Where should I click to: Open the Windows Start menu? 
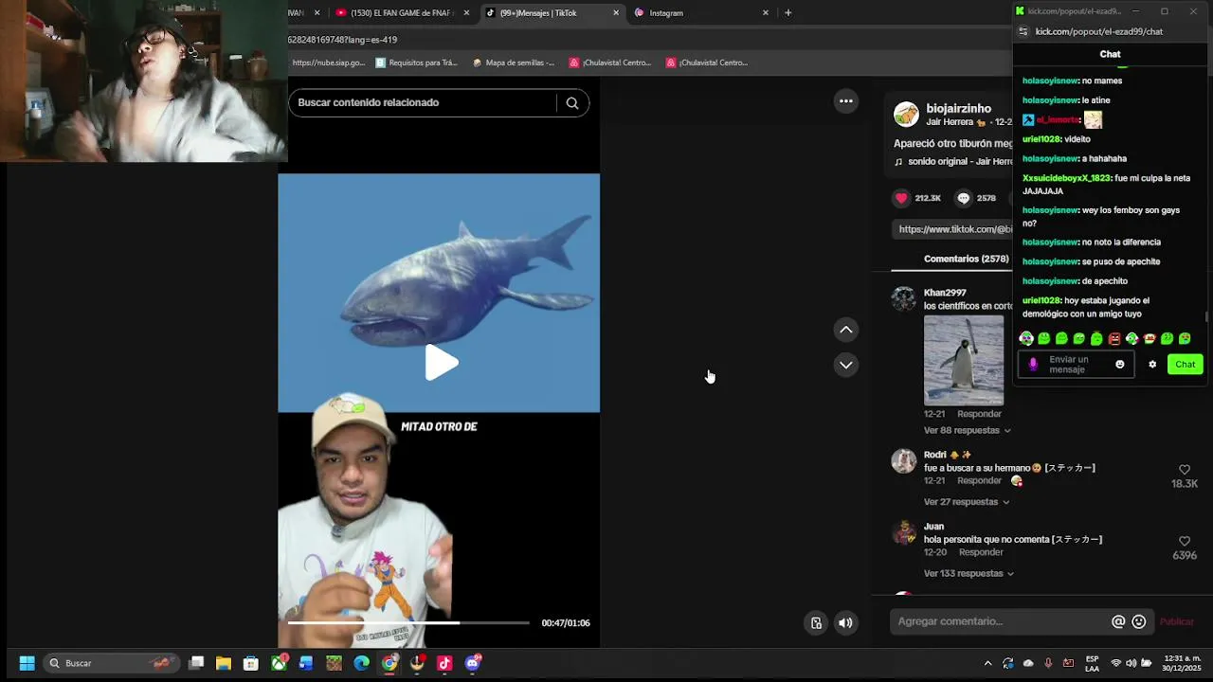pyautogui.click(x=27, y=663)
